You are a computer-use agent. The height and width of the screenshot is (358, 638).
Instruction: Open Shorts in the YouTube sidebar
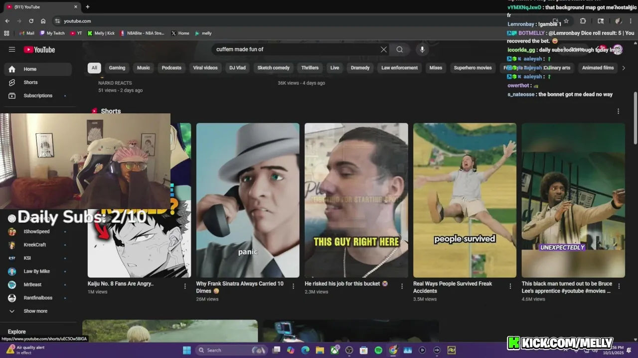click(x=38, y=82)
